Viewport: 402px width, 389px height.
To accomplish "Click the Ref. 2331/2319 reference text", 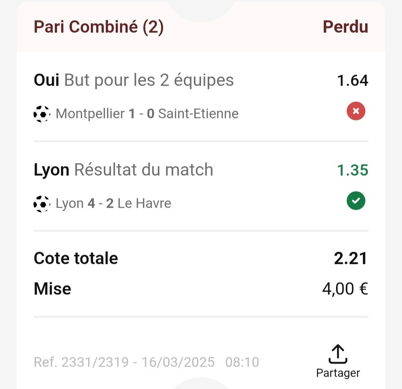I will (81, 362).
